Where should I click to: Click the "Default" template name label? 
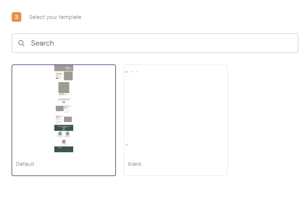pos(25,164)
